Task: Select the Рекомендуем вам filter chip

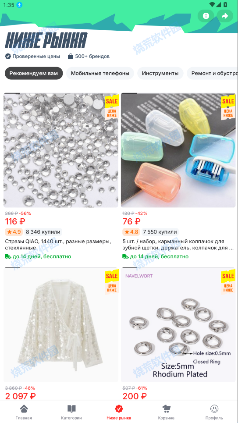Action: (34, 73)
